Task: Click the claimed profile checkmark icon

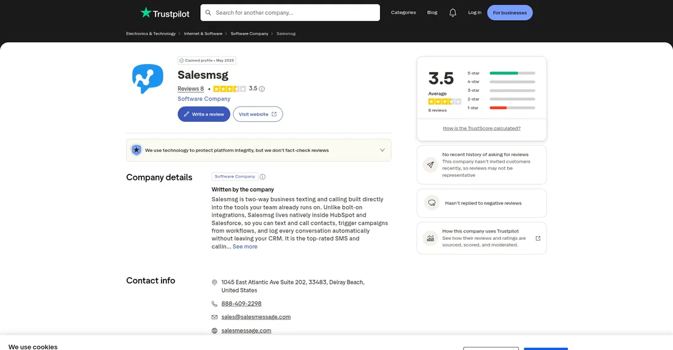Action: (182, 61)
